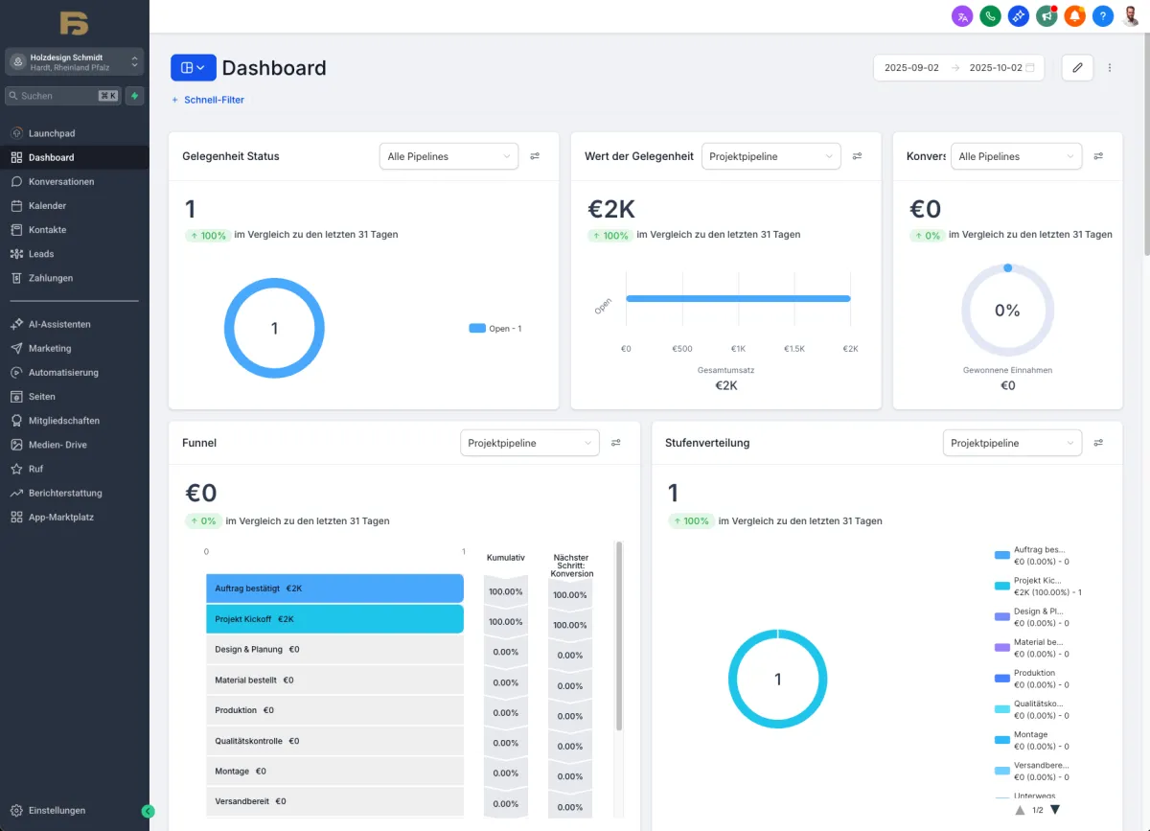
Task: Click the Qualitätskontrolle funnel row
Action: tap(334, 741)
